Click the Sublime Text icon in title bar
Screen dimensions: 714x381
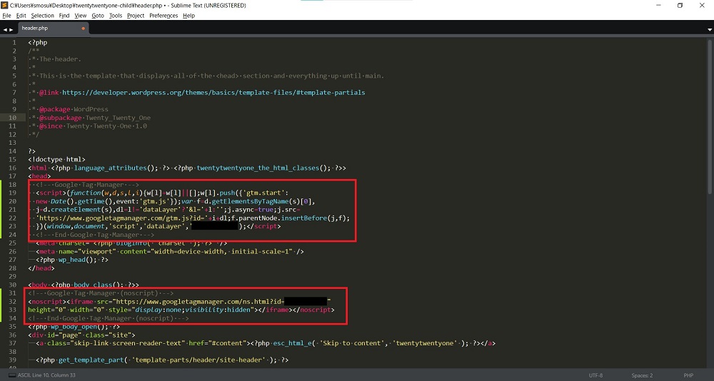[x=5, y=5]
